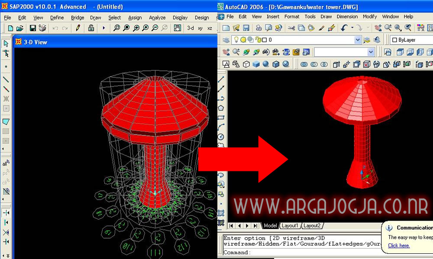Open Analyze menu in SAP2000
Viewport: 433px width, 259px height.
[157, 18]
